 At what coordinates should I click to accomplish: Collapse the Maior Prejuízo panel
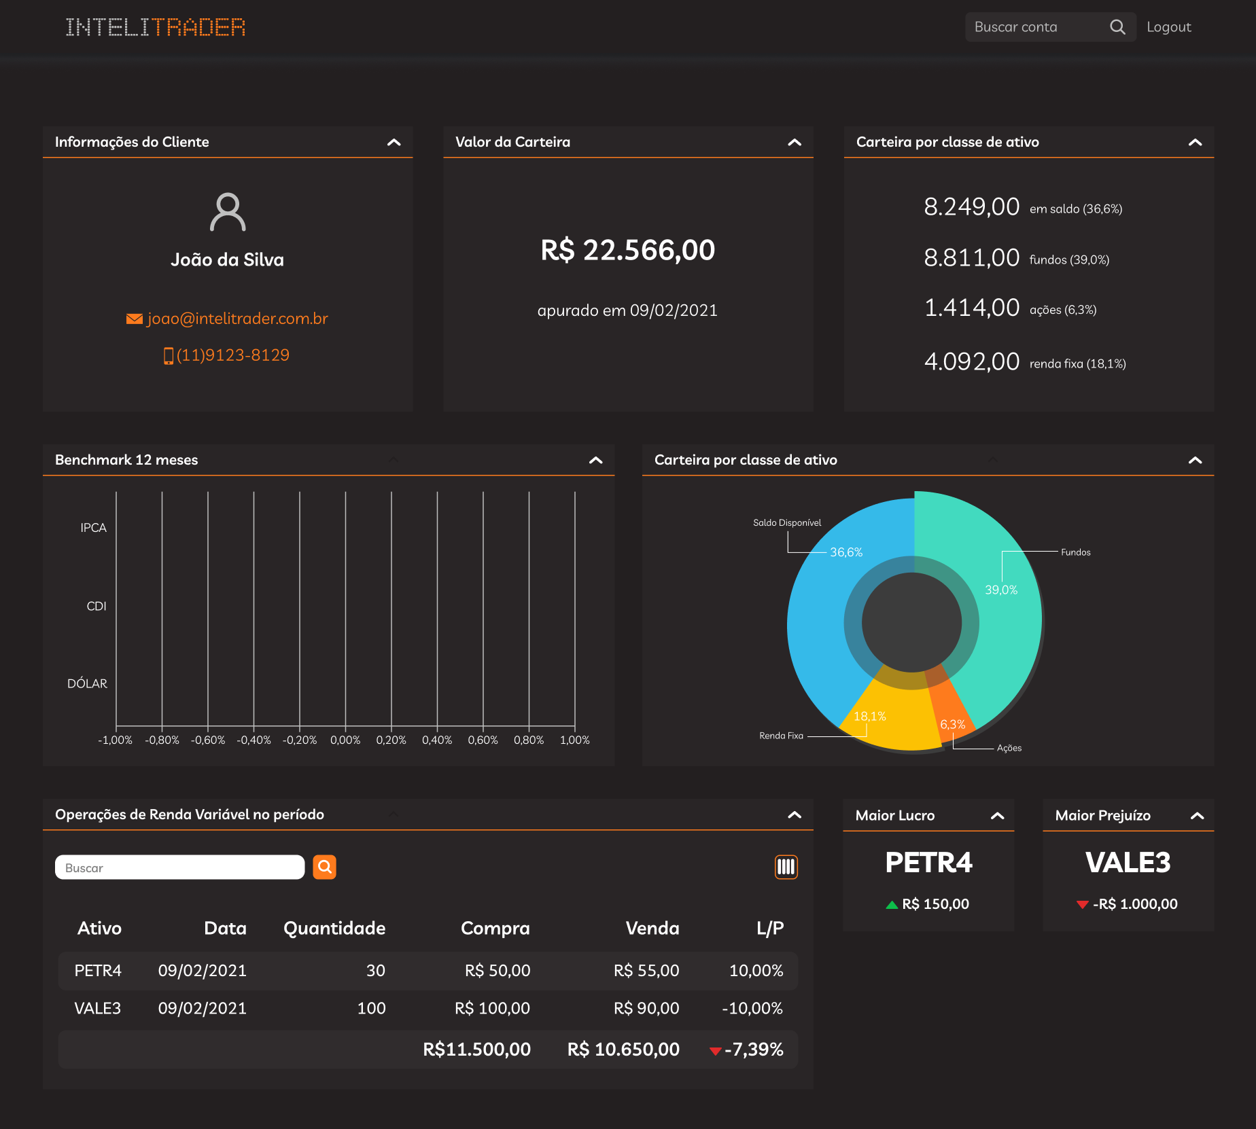click(1198, 816)
